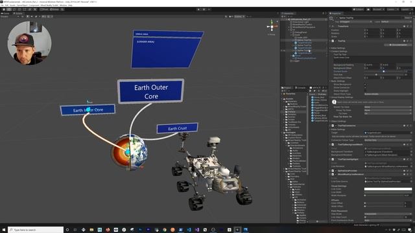The width and height of the screenshot is (415, 233).
Task: Select the Hand tool in Unity toolbar
Action: 3,10
